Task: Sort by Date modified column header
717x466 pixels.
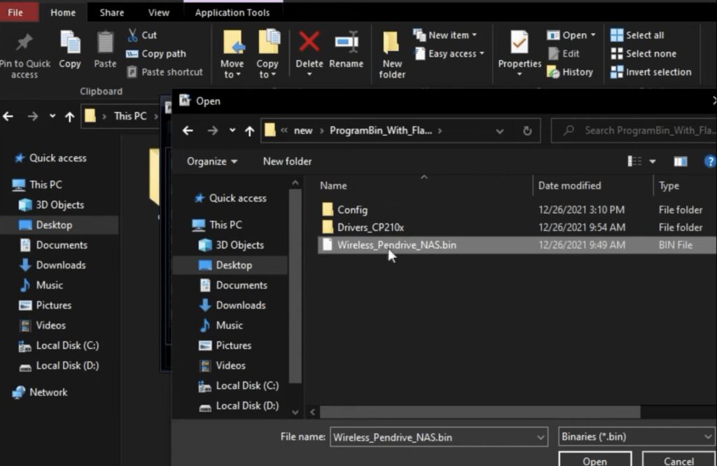Action: (x=569, y=185)
